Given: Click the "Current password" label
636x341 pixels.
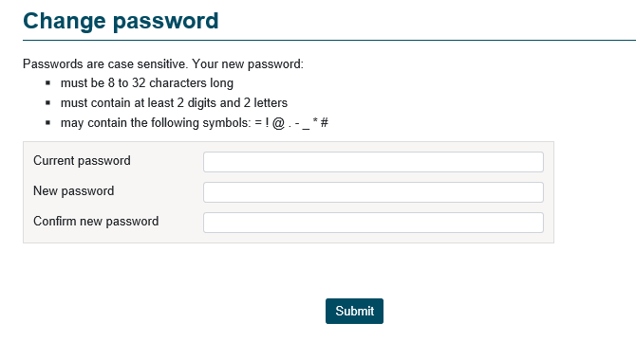Looking at the screenshot, I should pyautogui.click(x=82, y=161).
